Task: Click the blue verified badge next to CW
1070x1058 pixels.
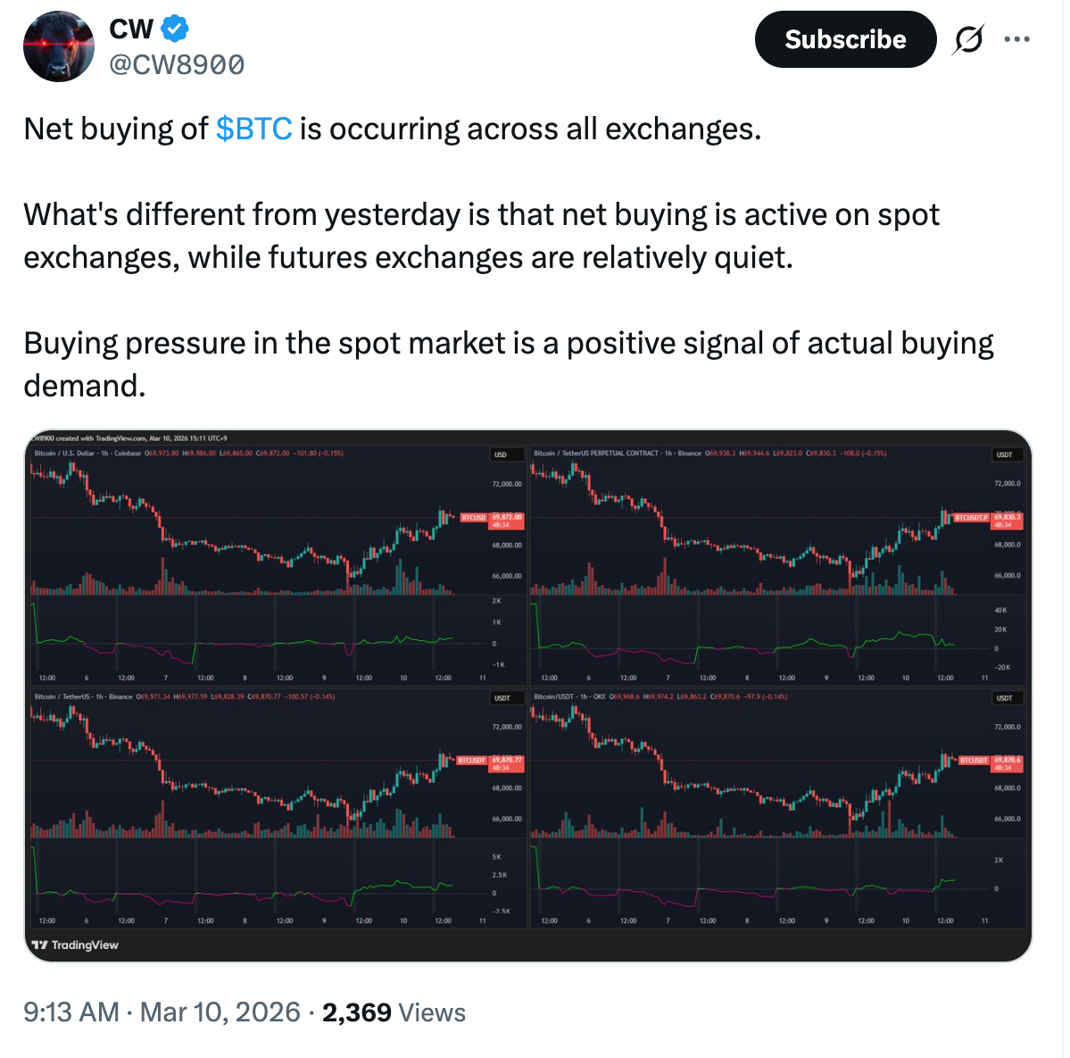Action: [x=176, y=28]
